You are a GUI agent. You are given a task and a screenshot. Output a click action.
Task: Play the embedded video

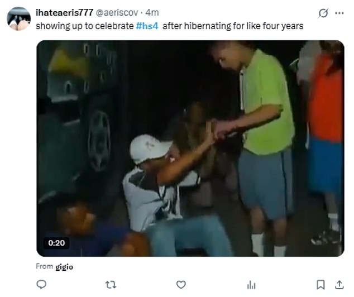190,148
